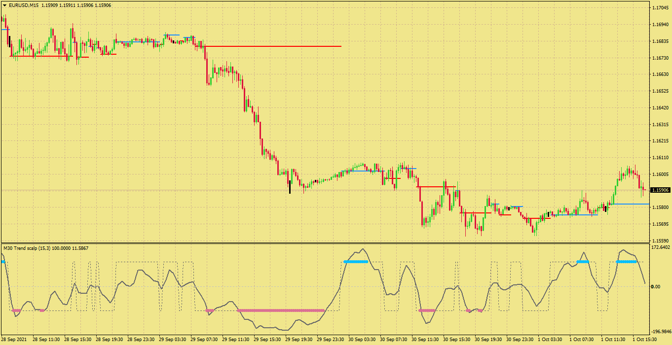Click the small triangle before EURUSD,M15

point(5,5)
